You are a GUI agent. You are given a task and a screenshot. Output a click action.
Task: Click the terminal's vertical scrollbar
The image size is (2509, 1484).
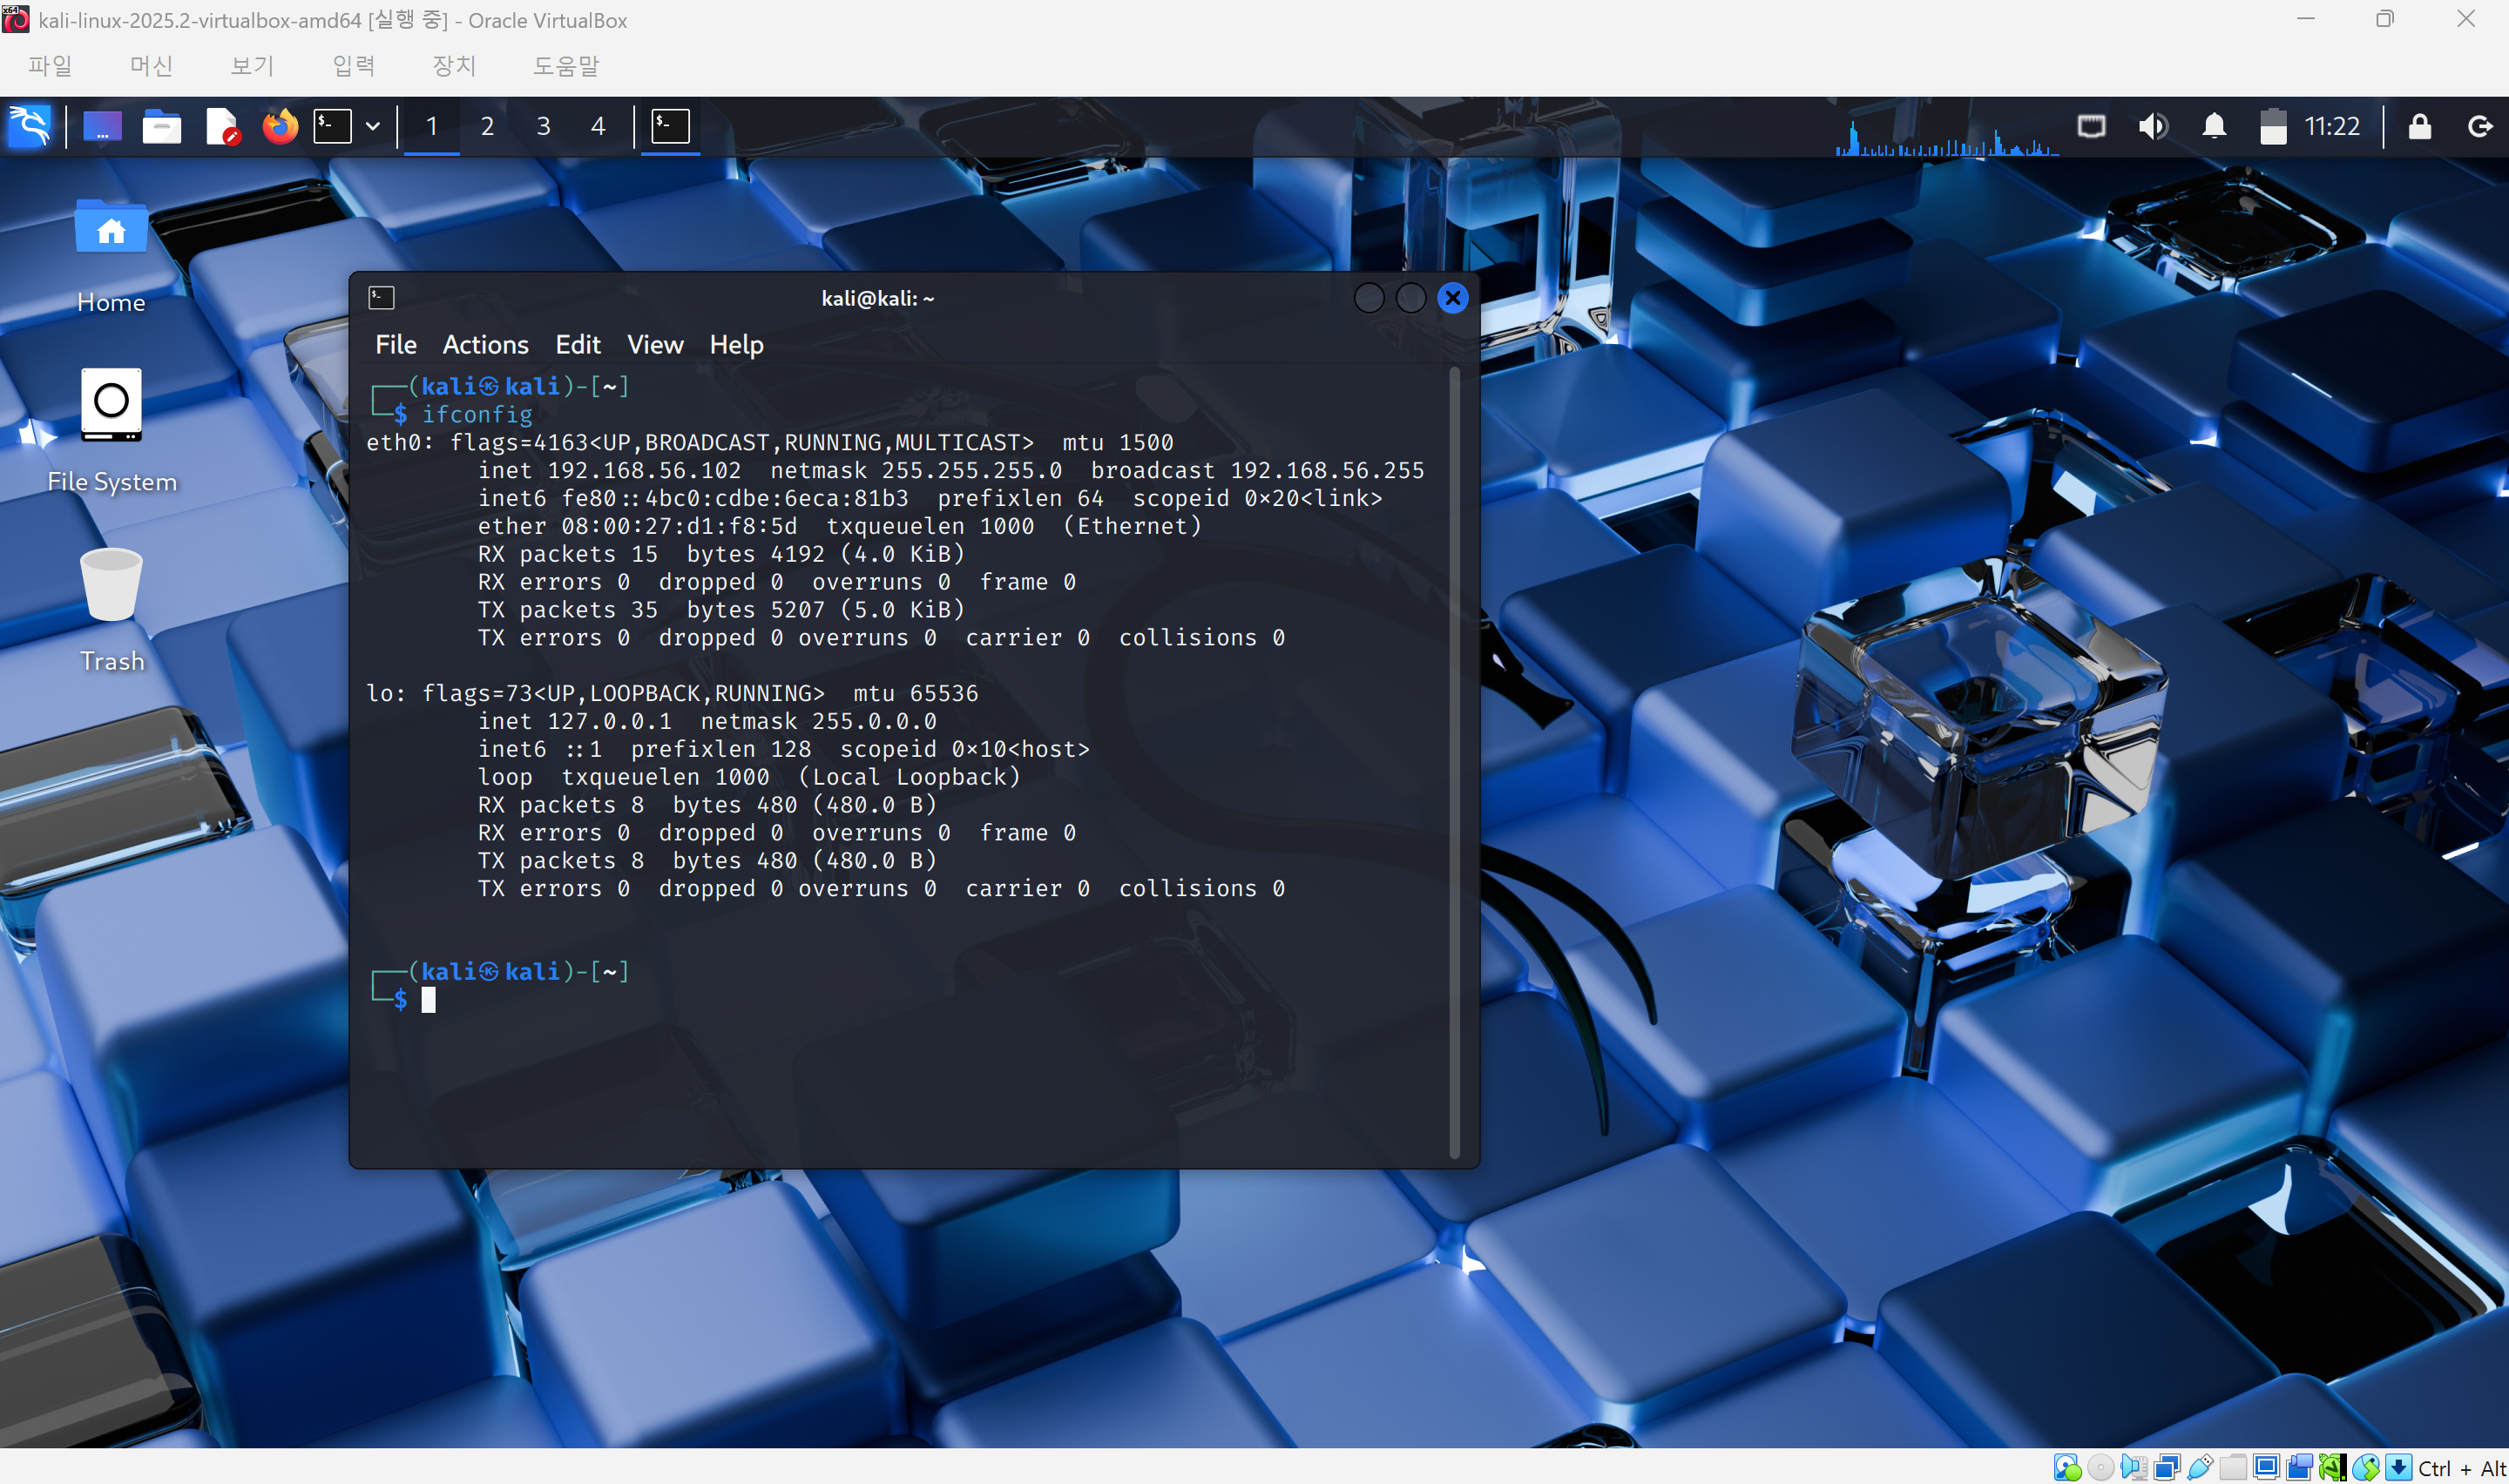(x=1454, y=760)
